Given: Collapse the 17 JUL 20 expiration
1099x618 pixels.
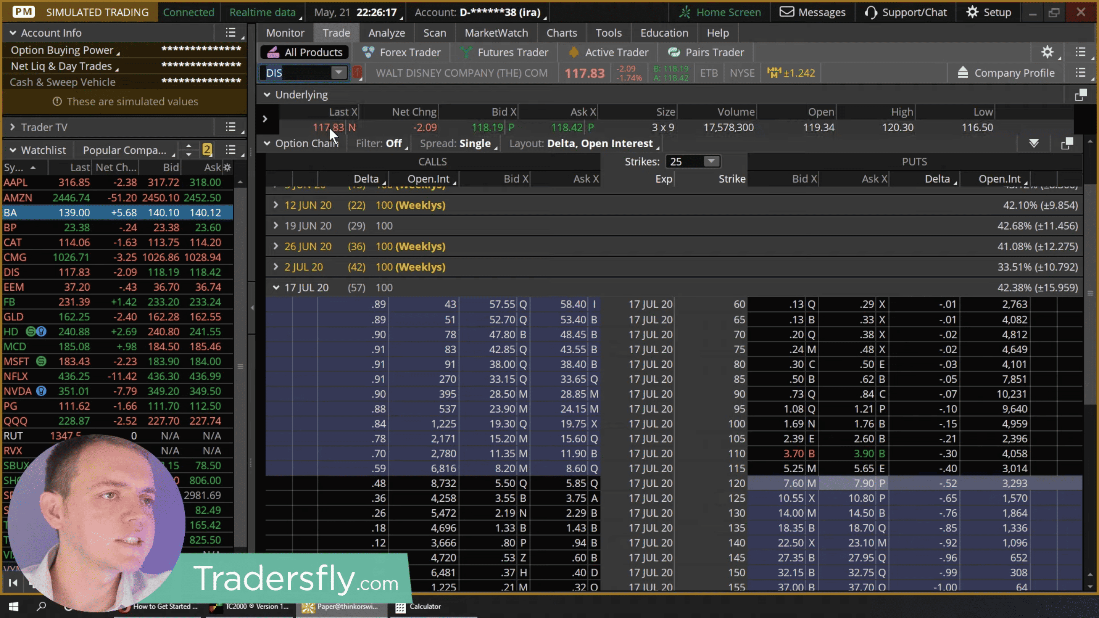Looking at the screenshot, I should pyautogui.click(x=276, y=288).
